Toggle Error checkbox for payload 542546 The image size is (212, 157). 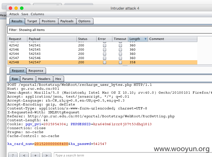click(x=104, y=58)
